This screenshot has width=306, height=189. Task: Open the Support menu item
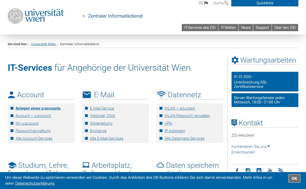[262, 28]
